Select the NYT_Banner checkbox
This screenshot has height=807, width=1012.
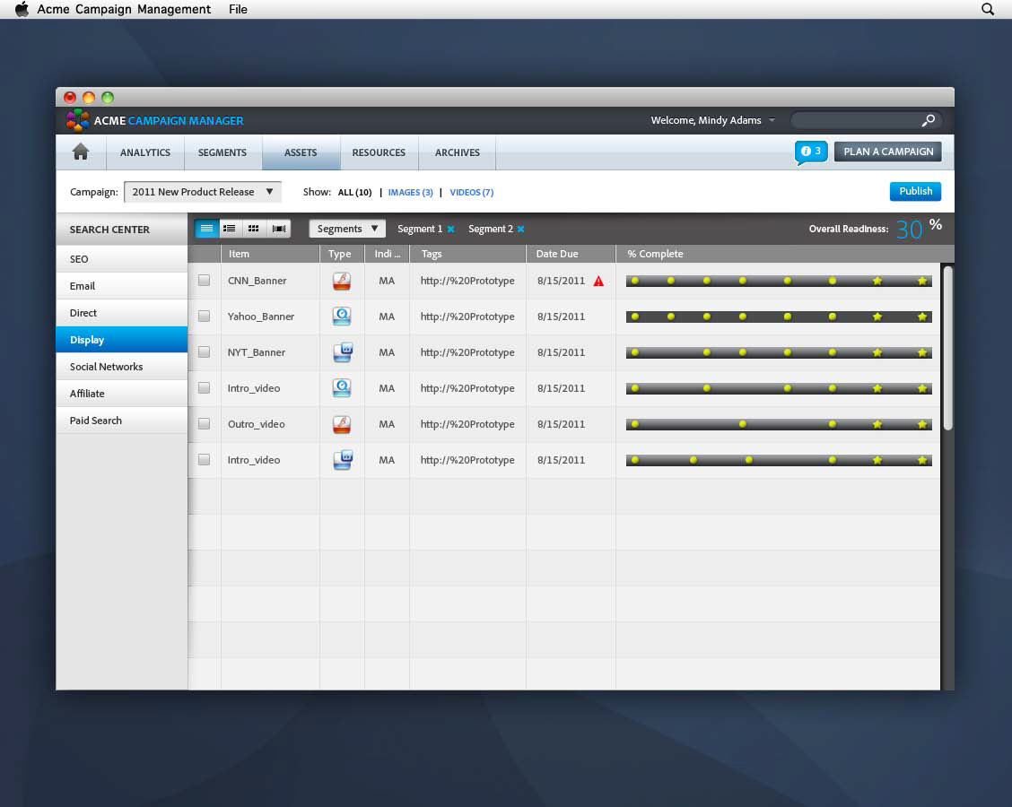point(204,351)
